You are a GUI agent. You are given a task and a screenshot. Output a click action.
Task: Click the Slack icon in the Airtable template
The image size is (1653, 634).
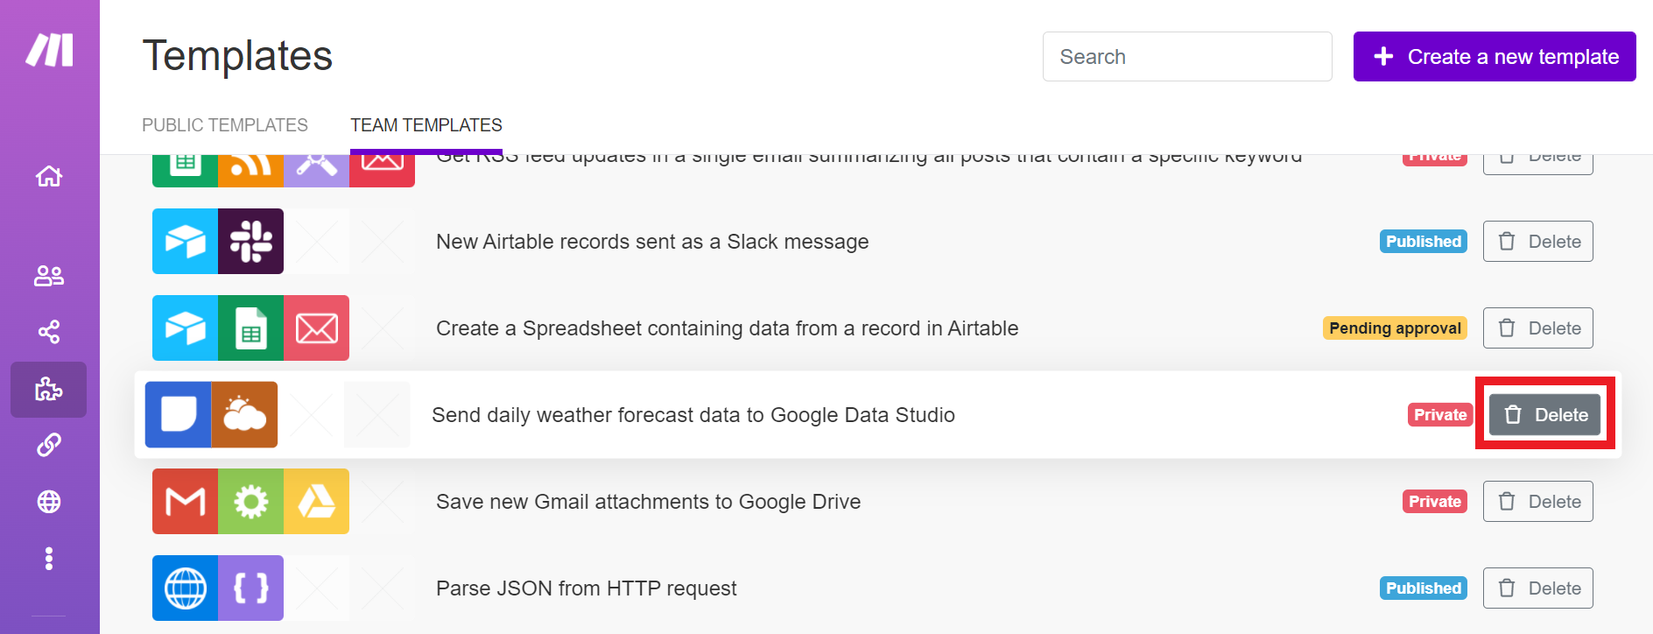250,241
